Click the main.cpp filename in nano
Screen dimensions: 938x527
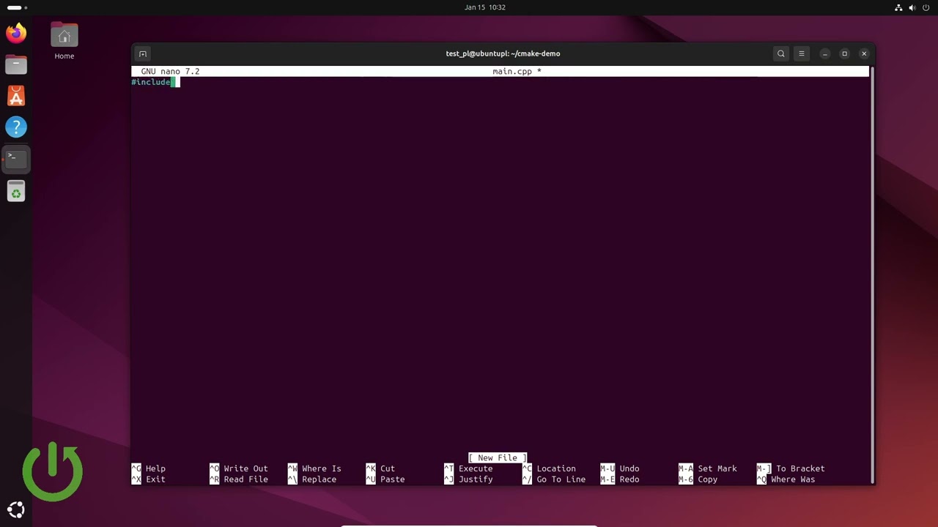(512, 72)
